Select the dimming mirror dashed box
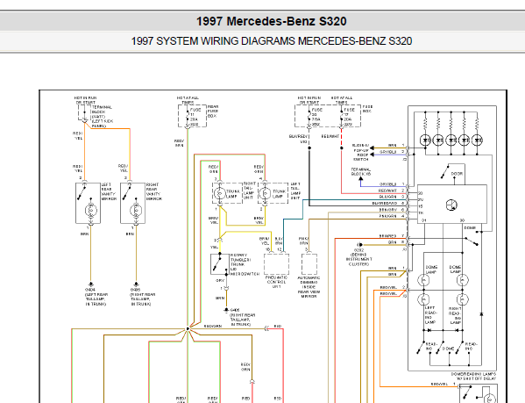This screenshot has width=525, height=403. tap(309, 264)
